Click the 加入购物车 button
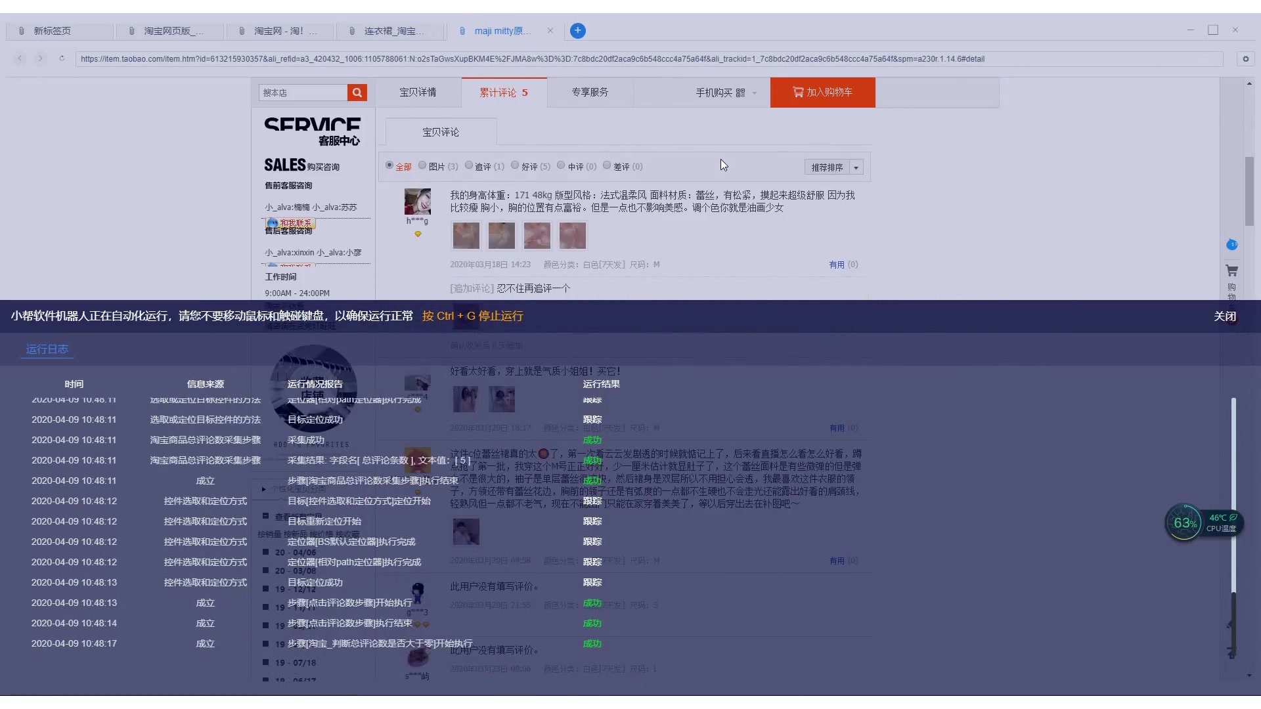Viewport: 1261px width, 709px height. click(822, 93)
